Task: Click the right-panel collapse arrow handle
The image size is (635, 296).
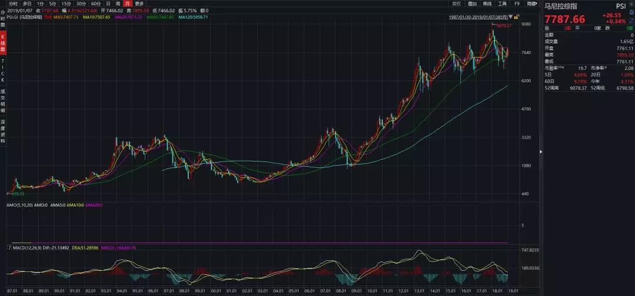Action: point(541,152)
